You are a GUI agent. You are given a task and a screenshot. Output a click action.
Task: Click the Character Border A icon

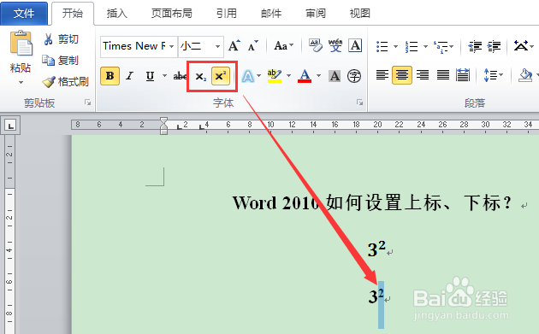355,45
